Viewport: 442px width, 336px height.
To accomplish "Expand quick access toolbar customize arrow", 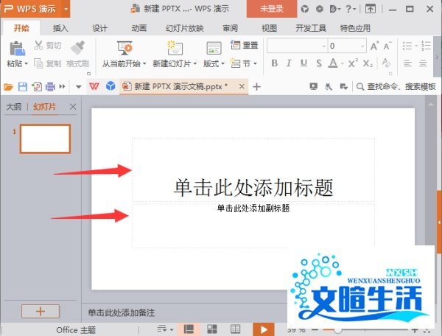I will pos(79,86).
